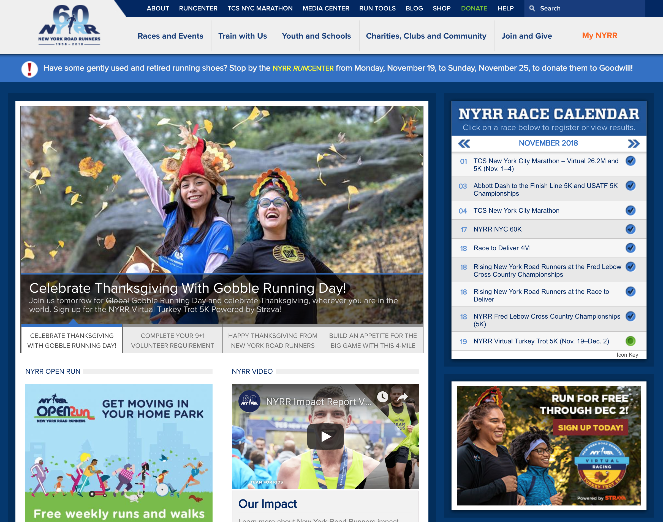Viewport: 663px width, 522px height.
Task: Click NYRR RUNCENTER link in banner
Action: click(303, 68)
